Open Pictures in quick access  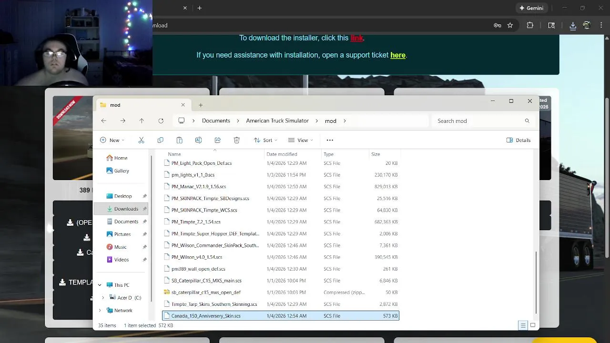click(x=122, y=234)
